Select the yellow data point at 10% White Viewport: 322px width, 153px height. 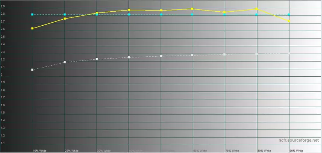(33, 28)
